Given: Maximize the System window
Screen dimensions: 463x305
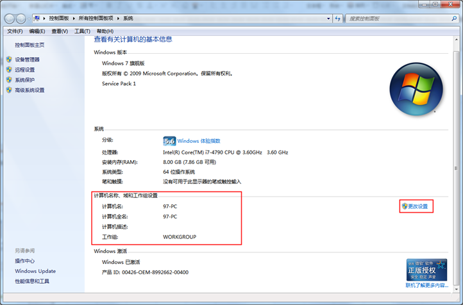Looking at the screenshot, I should click(x=435, y=4).
